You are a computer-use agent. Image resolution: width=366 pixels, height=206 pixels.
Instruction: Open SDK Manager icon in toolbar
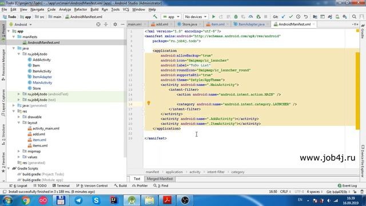click(345, 17)
